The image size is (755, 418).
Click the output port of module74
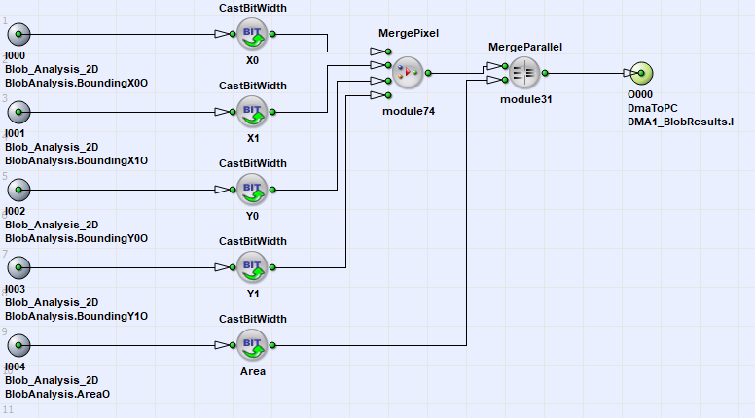tap(429, 73)
